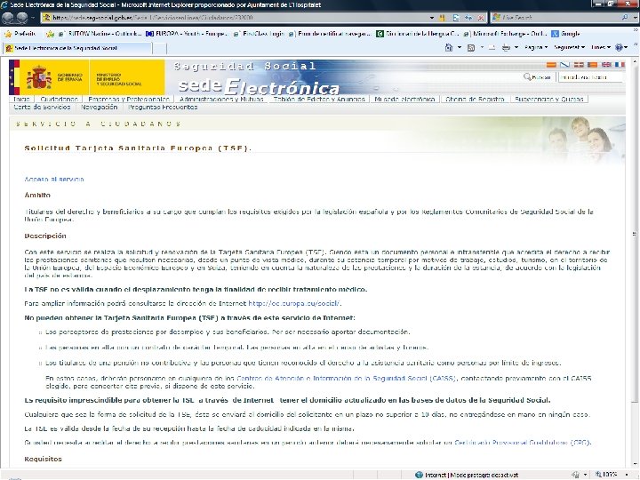Open the EUROPA - Youth favorites bookmark
Screen dimensions: 640x480
[x=187, y=34]
